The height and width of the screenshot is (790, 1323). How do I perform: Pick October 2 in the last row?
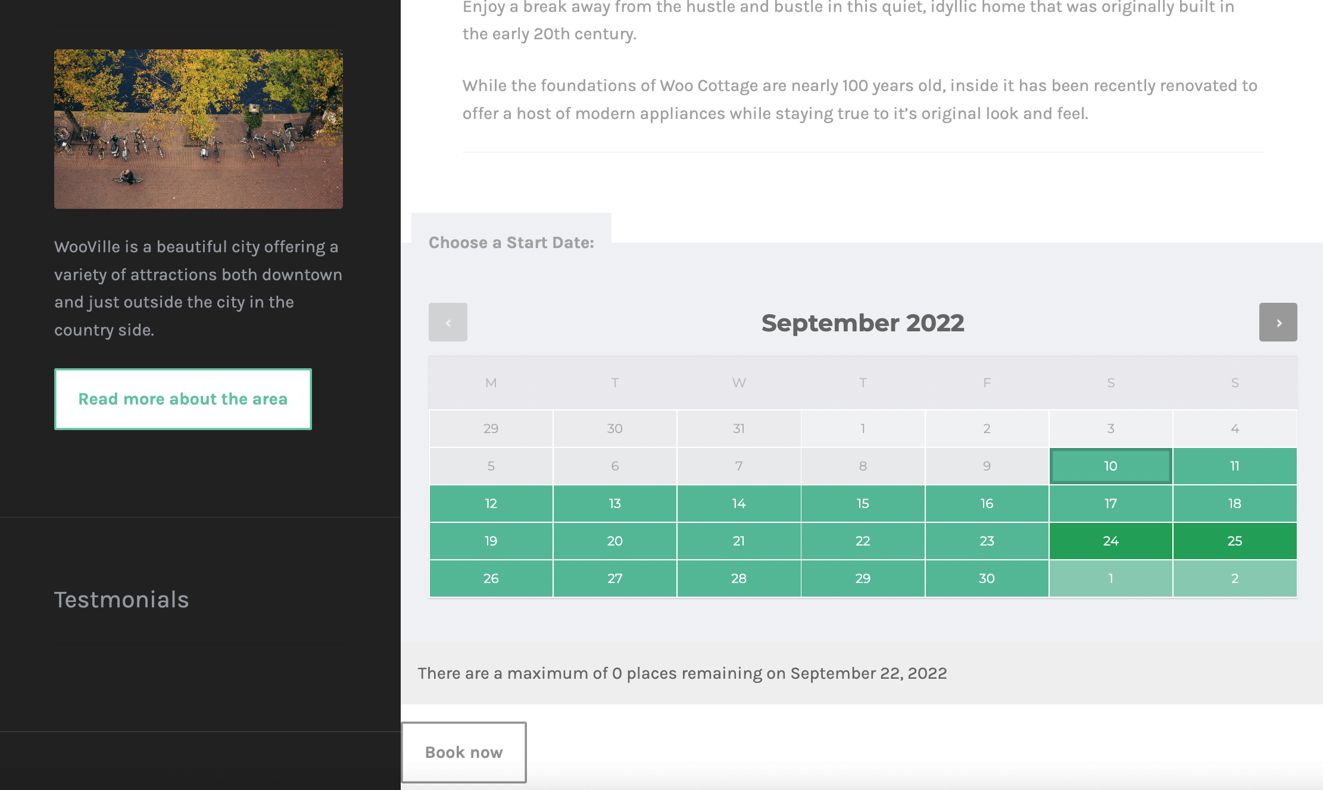pyautogui.click(x=1235, y=578)
